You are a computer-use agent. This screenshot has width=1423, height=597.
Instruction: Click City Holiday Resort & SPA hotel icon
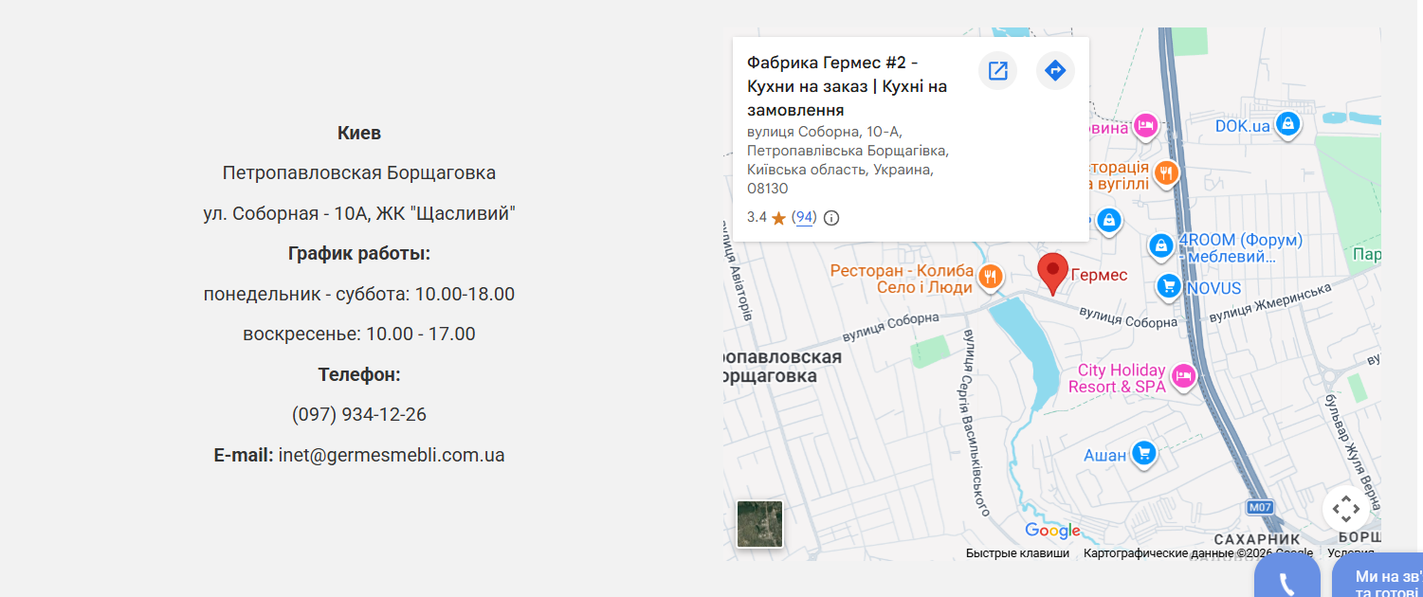tap(1183, 377)
